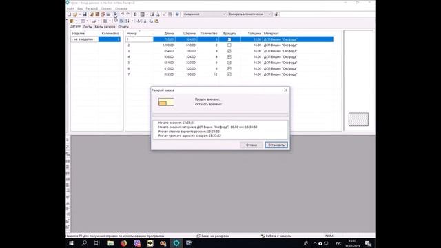Close the Раскрой заказа dialog

[285, 90]
